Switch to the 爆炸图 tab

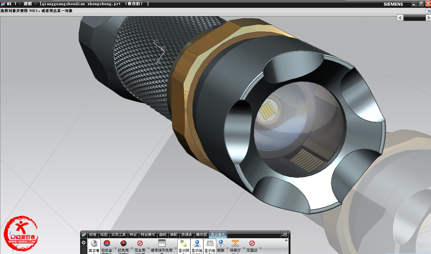[x=202, y=234]
